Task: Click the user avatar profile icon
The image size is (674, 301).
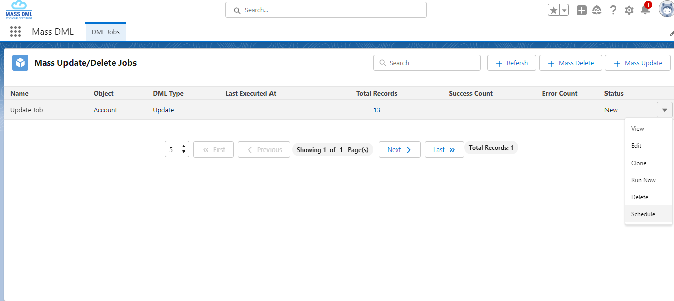Action: (666, 9)
